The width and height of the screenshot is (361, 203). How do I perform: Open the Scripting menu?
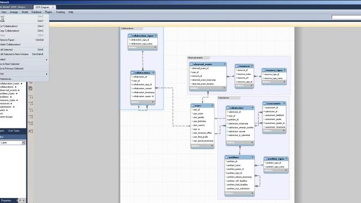pos(60,12)
